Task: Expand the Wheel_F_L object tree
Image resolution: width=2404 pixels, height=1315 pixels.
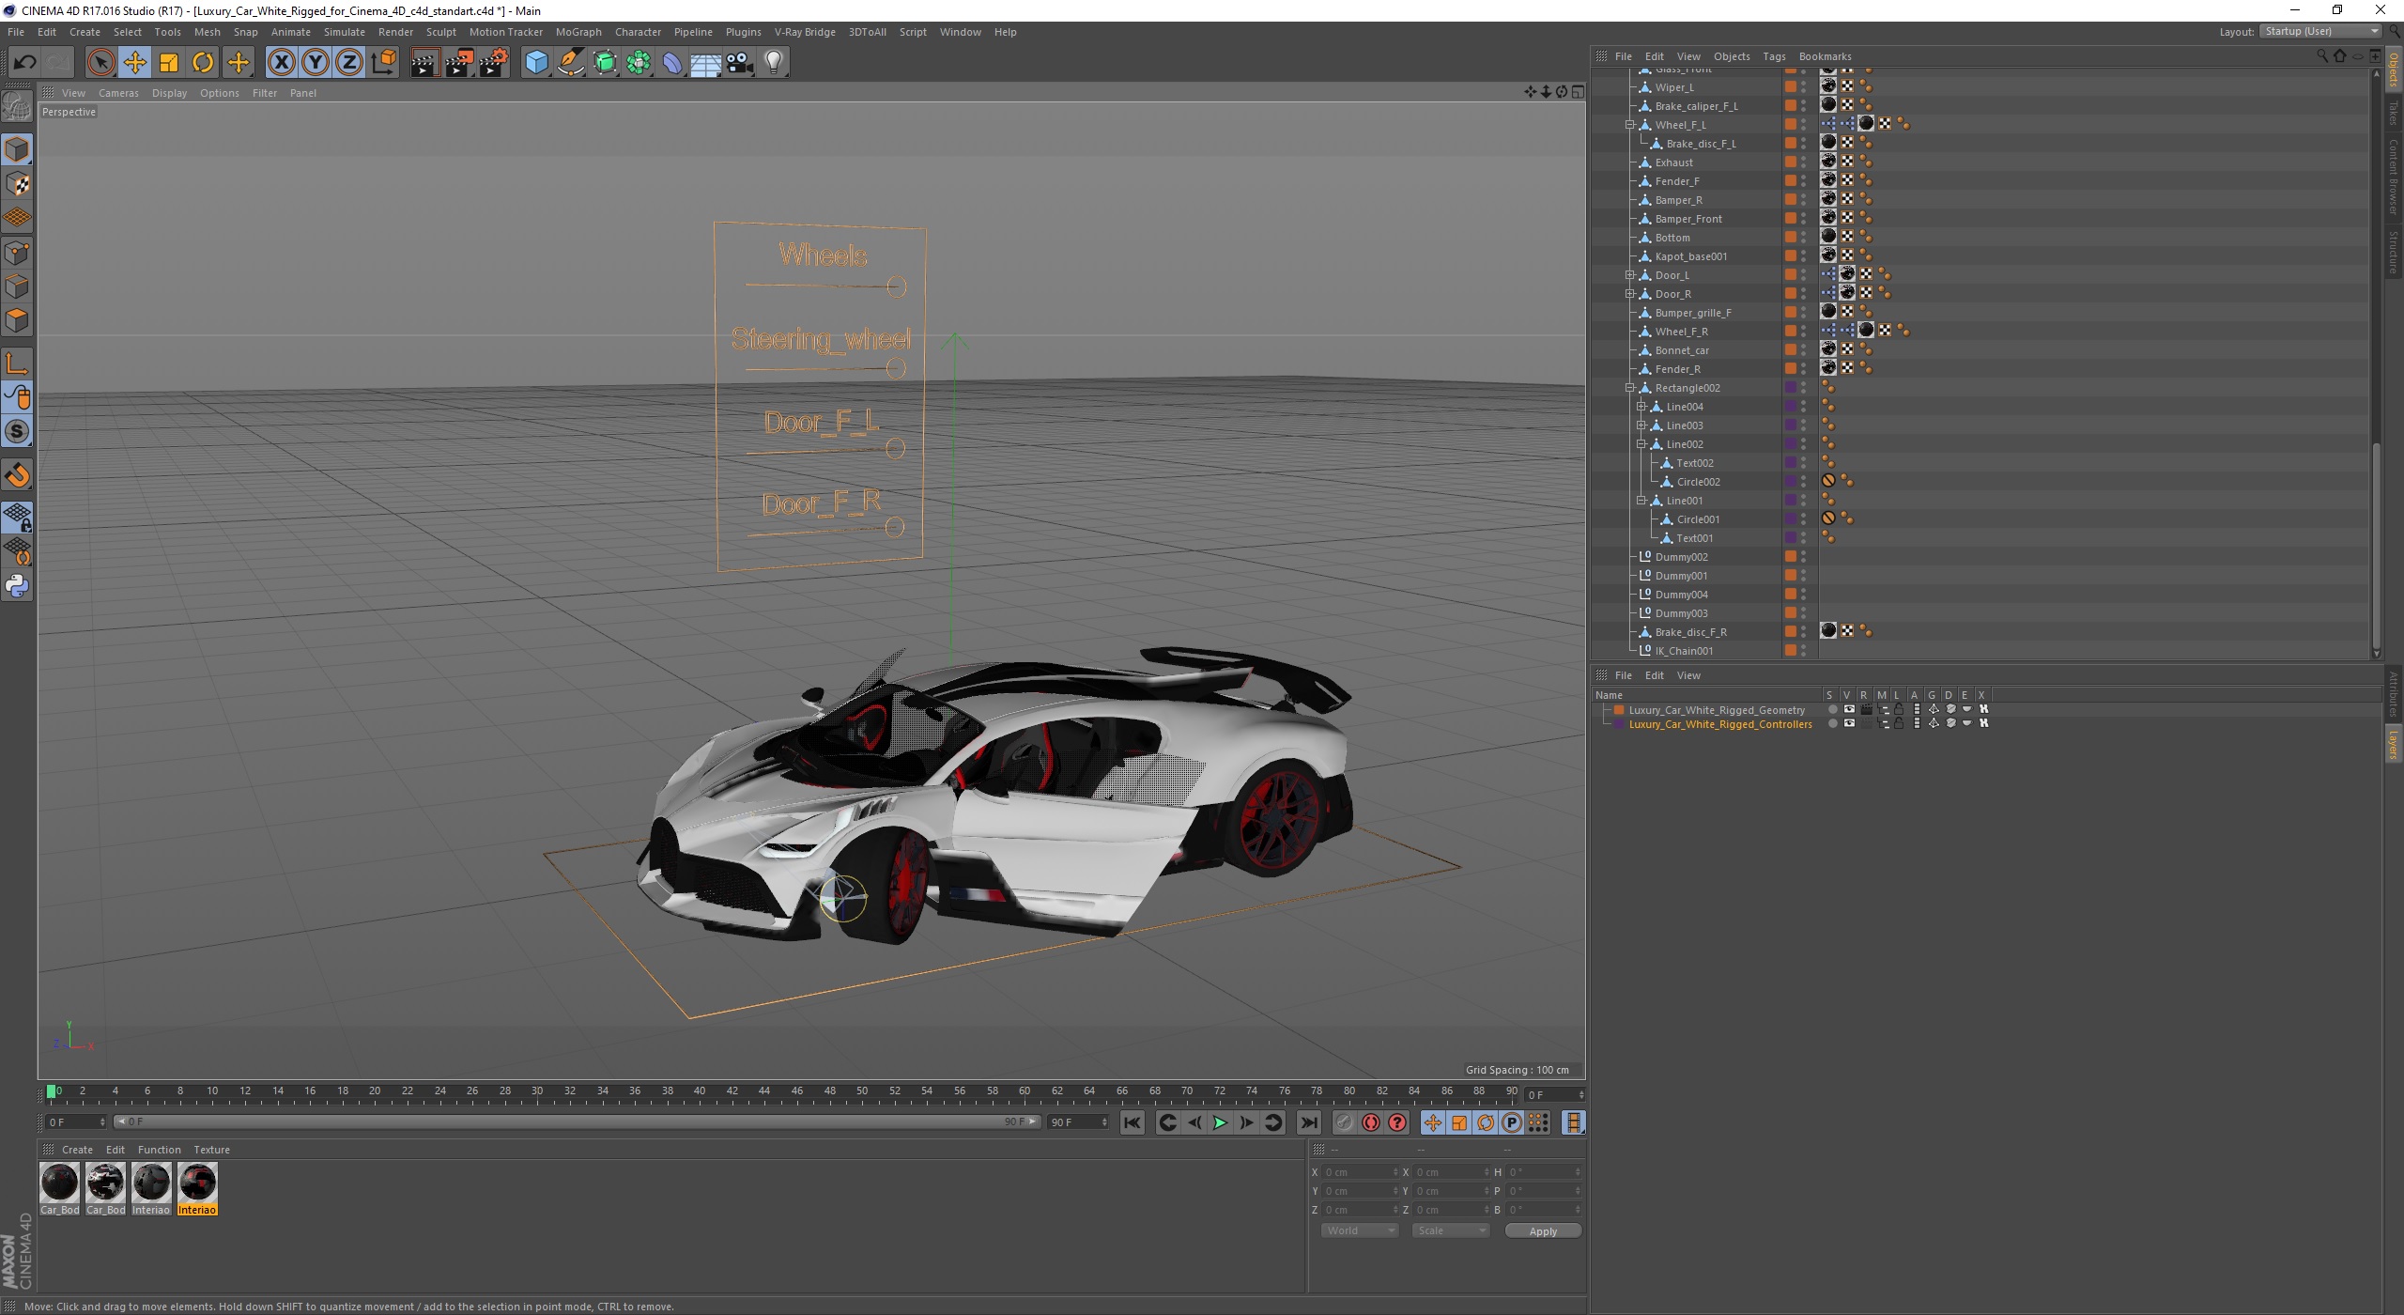Action: pos(1631,124)
